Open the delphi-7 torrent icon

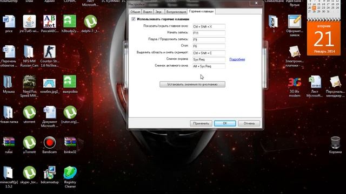(90, 22)
